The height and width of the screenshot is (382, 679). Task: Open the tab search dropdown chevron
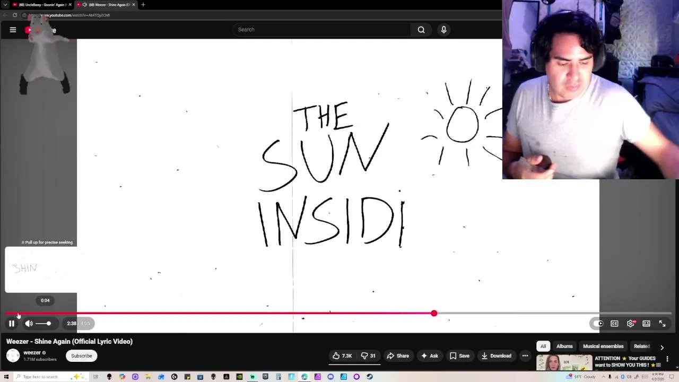pos(5,5)
